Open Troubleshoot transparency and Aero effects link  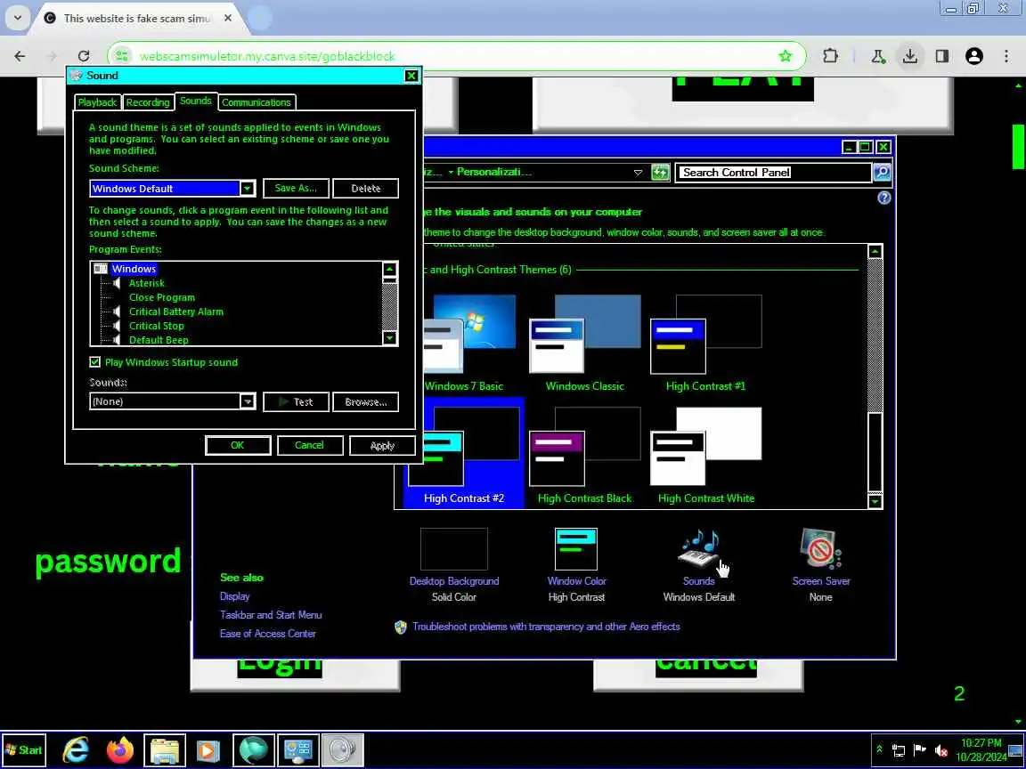coord(546,627)
